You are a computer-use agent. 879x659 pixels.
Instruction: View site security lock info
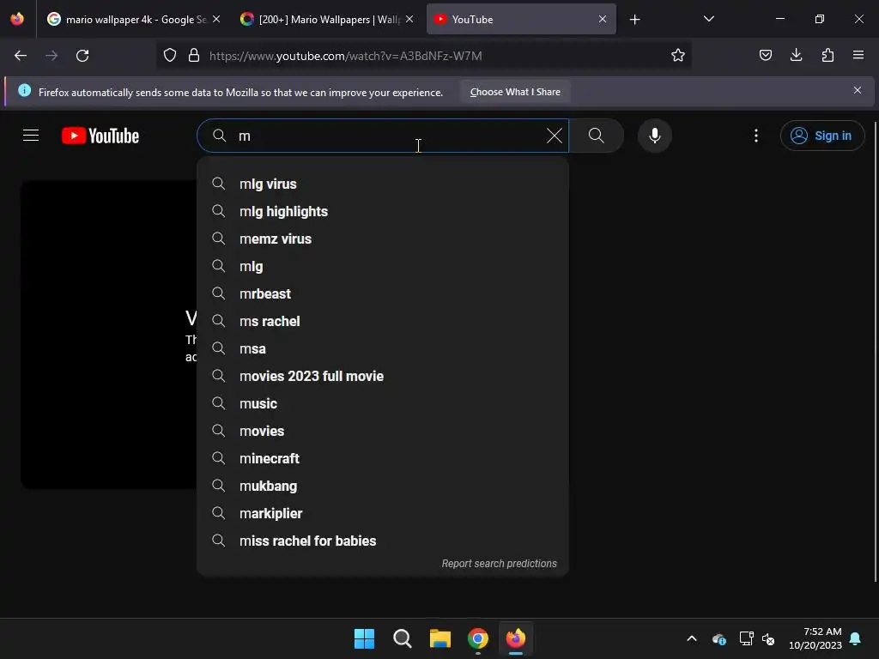click(194, 56)
